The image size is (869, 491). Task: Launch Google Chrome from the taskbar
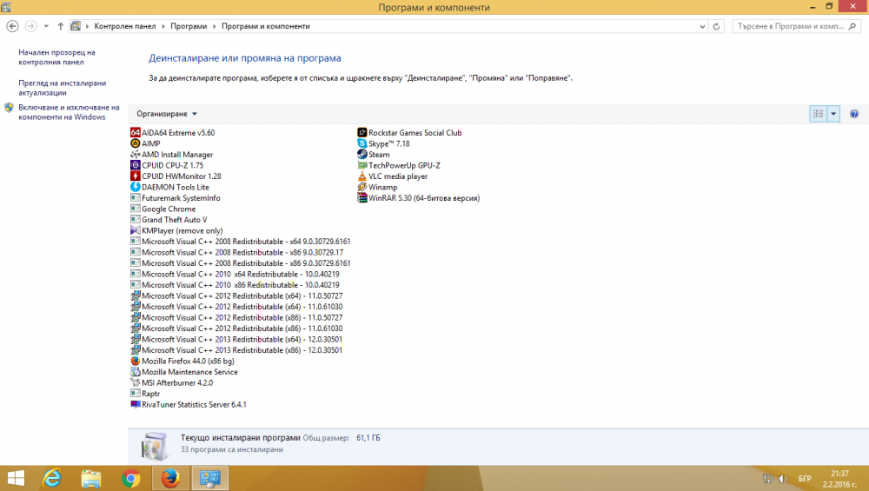(x=131, y=478)
